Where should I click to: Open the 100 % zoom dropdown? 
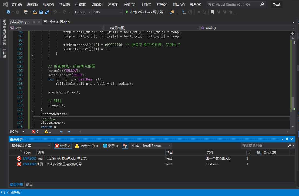click(17, 131)
